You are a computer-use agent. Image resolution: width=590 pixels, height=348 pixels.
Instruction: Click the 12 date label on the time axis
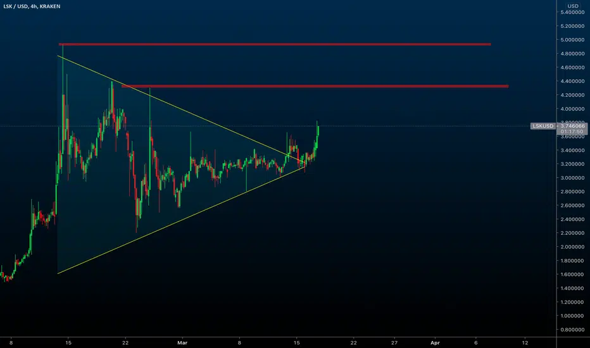click(x=525, y=343)
